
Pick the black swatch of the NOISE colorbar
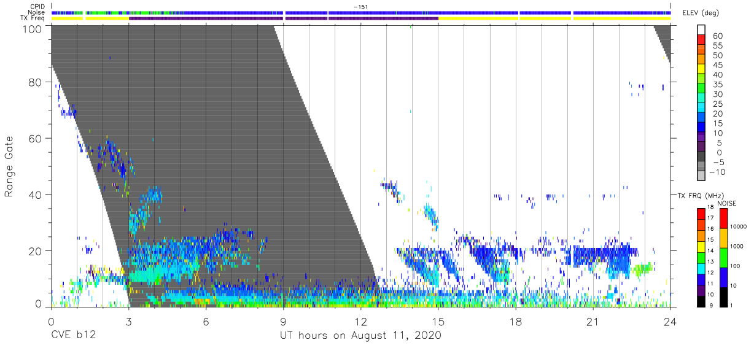(x=723, y=297)
